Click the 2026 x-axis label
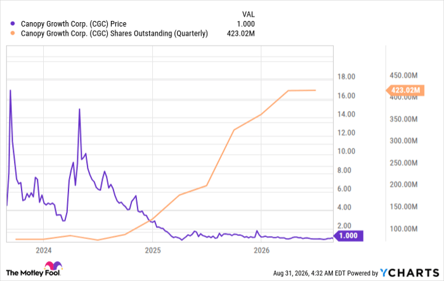This screenshot has width=444, height=281. tap(261, 251)
